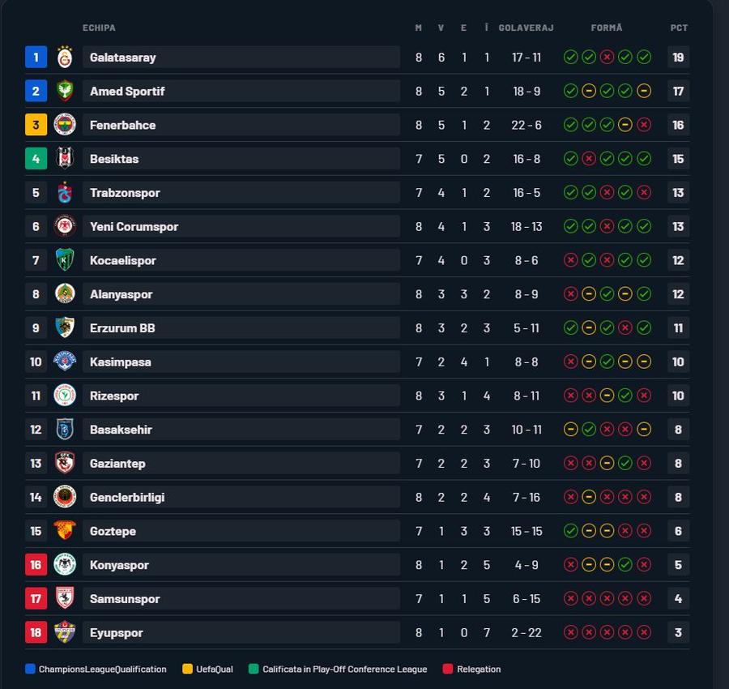Click Galatasaray's red loss form marker
Image resolution: width=729 pixels, height=689 pixels.
coord(607,58)
